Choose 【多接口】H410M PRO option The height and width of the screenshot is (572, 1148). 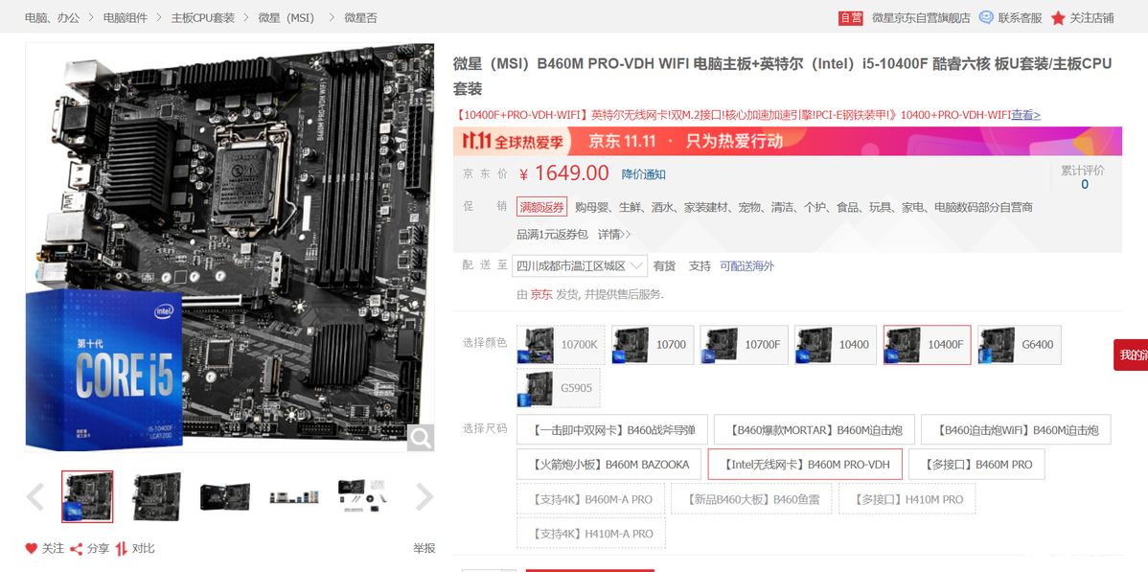pos(906,499)
